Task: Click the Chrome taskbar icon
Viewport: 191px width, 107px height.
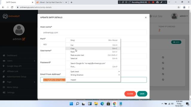Action: tap(115, 104)
